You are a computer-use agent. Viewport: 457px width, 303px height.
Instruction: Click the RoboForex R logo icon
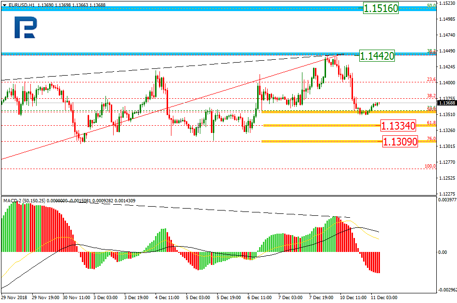(25, 28)
